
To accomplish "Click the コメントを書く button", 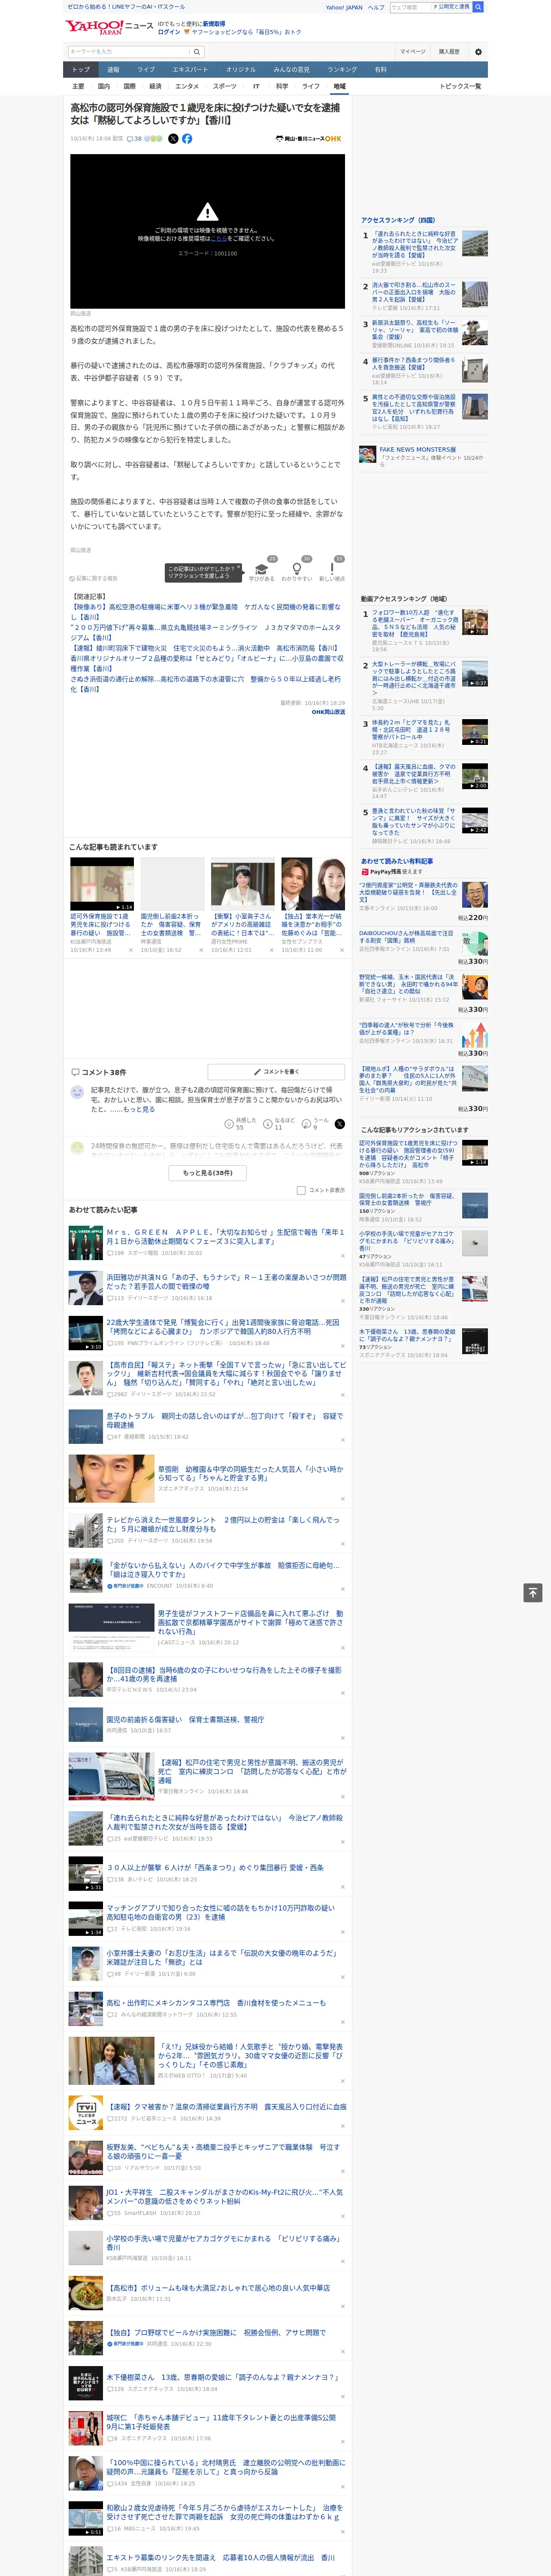I will click(277, 1072).
